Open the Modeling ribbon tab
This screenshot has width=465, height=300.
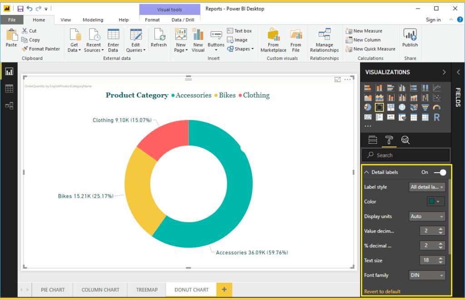tap(93, 20)
